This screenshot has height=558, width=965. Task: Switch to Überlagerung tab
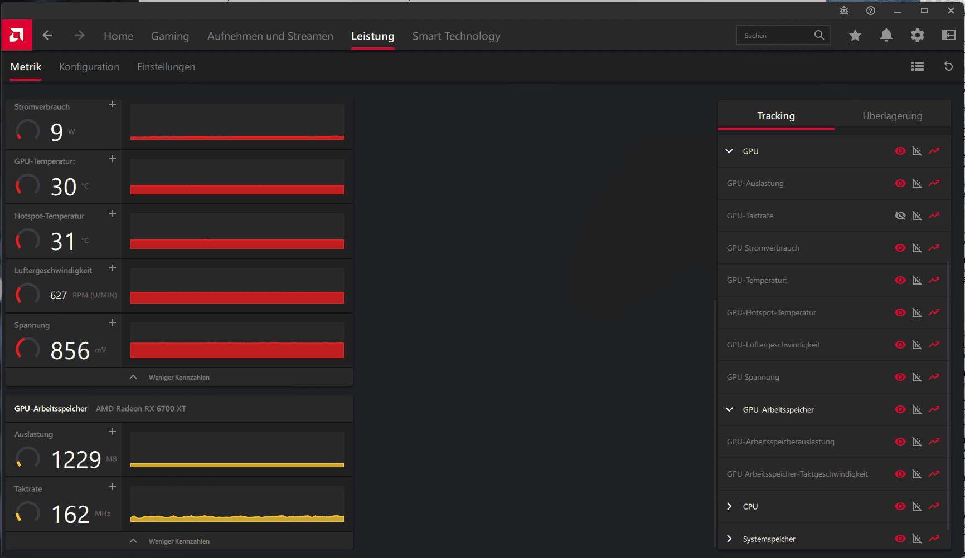click(x=893, y=116)
